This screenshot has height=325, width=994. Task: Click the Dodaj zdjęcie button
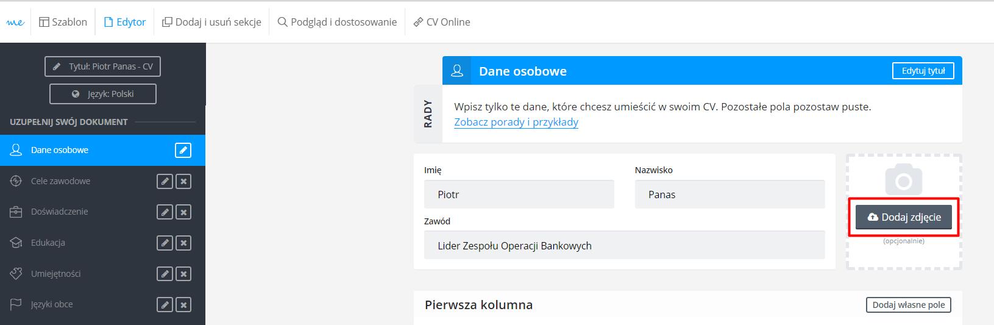(904, 217)
